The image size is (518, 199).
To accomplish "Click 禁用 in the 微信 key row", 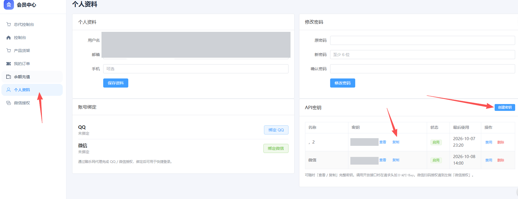I will coord(489,160).
